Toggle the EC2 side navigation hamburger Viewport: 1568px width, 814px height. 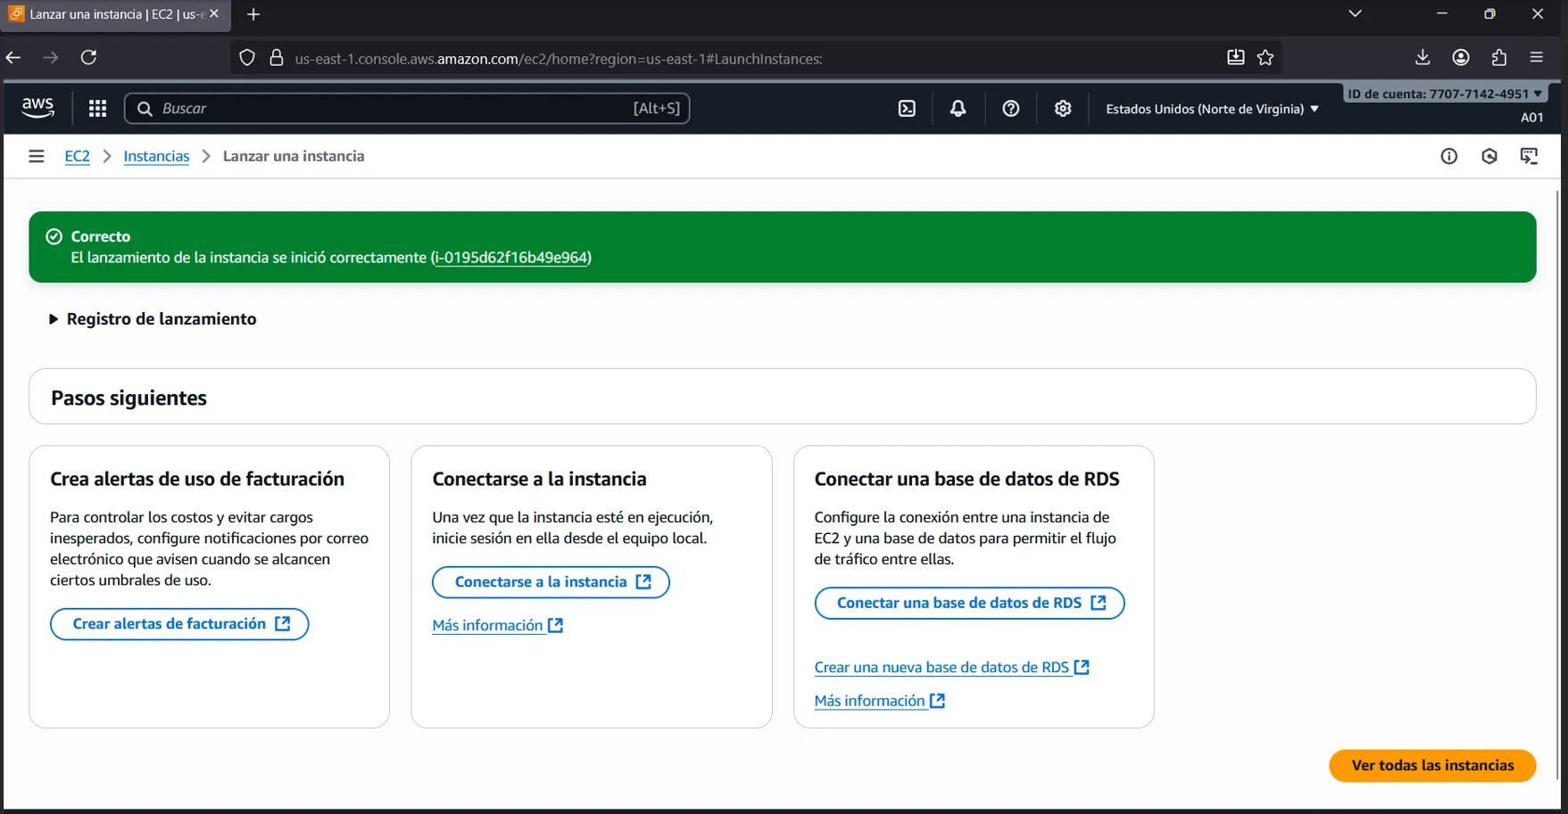coord(36,156)
